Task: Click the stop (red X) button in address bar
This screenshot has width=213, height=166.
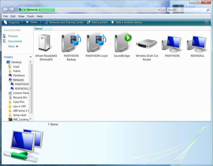Action: pos(164,10)
